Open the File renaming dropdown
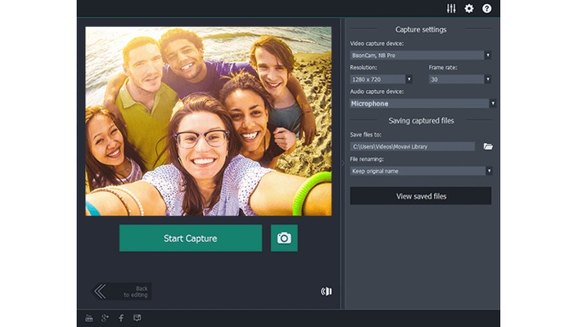The height and width of the screenshot is (327, 577). coord(421,171)
